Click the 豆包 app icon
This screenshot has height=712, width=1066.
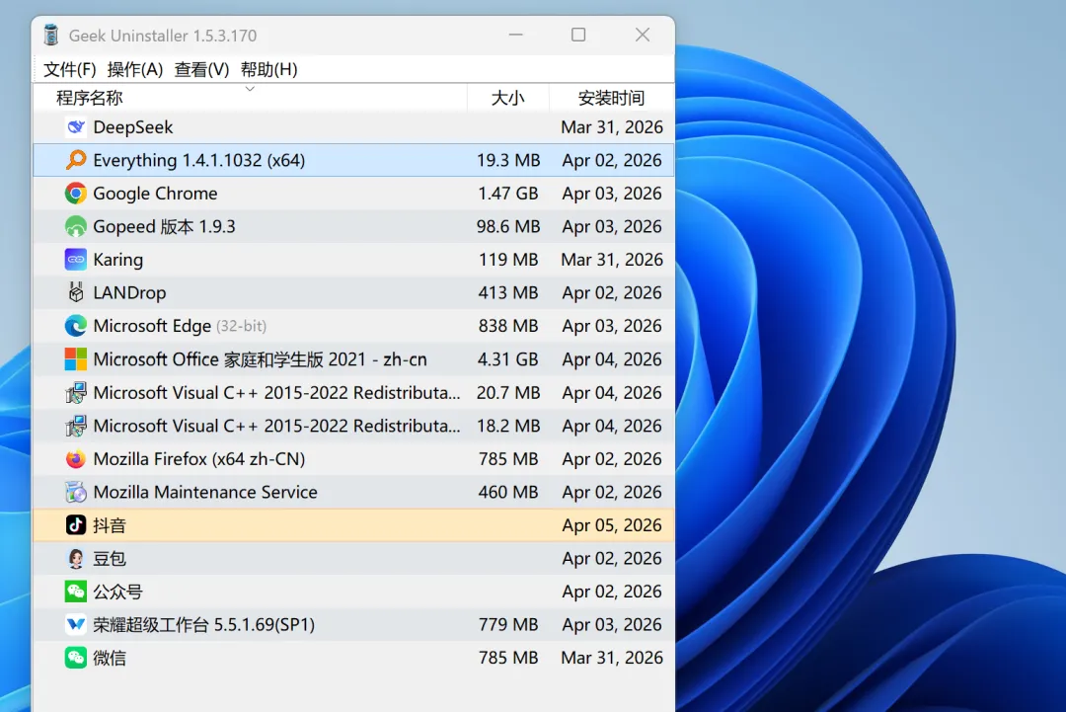tap(75, 558)
